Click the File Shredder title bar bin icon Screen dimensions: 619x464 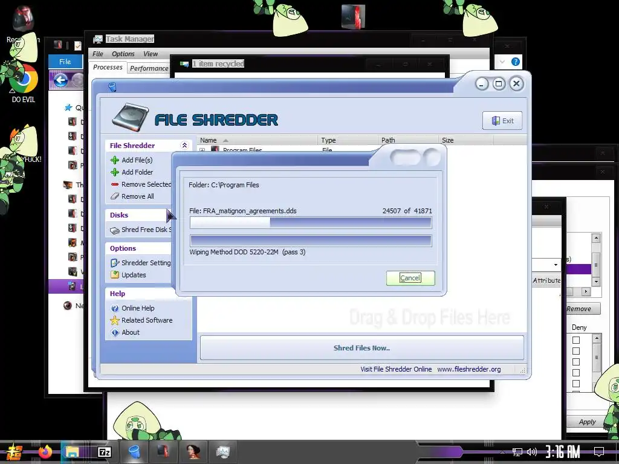(112, 86)
